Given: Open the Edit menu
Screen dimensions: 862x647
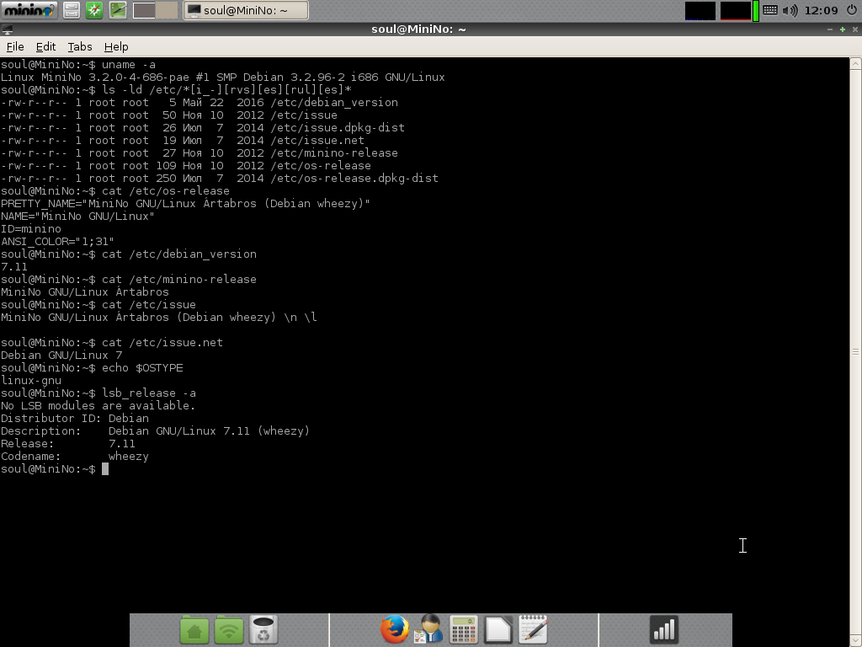Looking at the screenshot, I should 45,47.
